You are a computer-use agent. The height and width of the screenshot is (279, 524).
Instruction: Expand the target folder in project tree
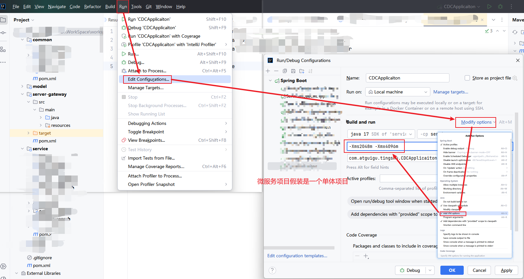pyautogui.click(x=29, y=133)
